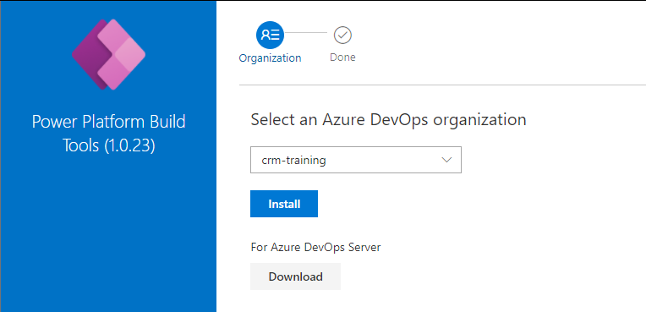Expand the organization dropdown chevron arrow

(446, 160)
